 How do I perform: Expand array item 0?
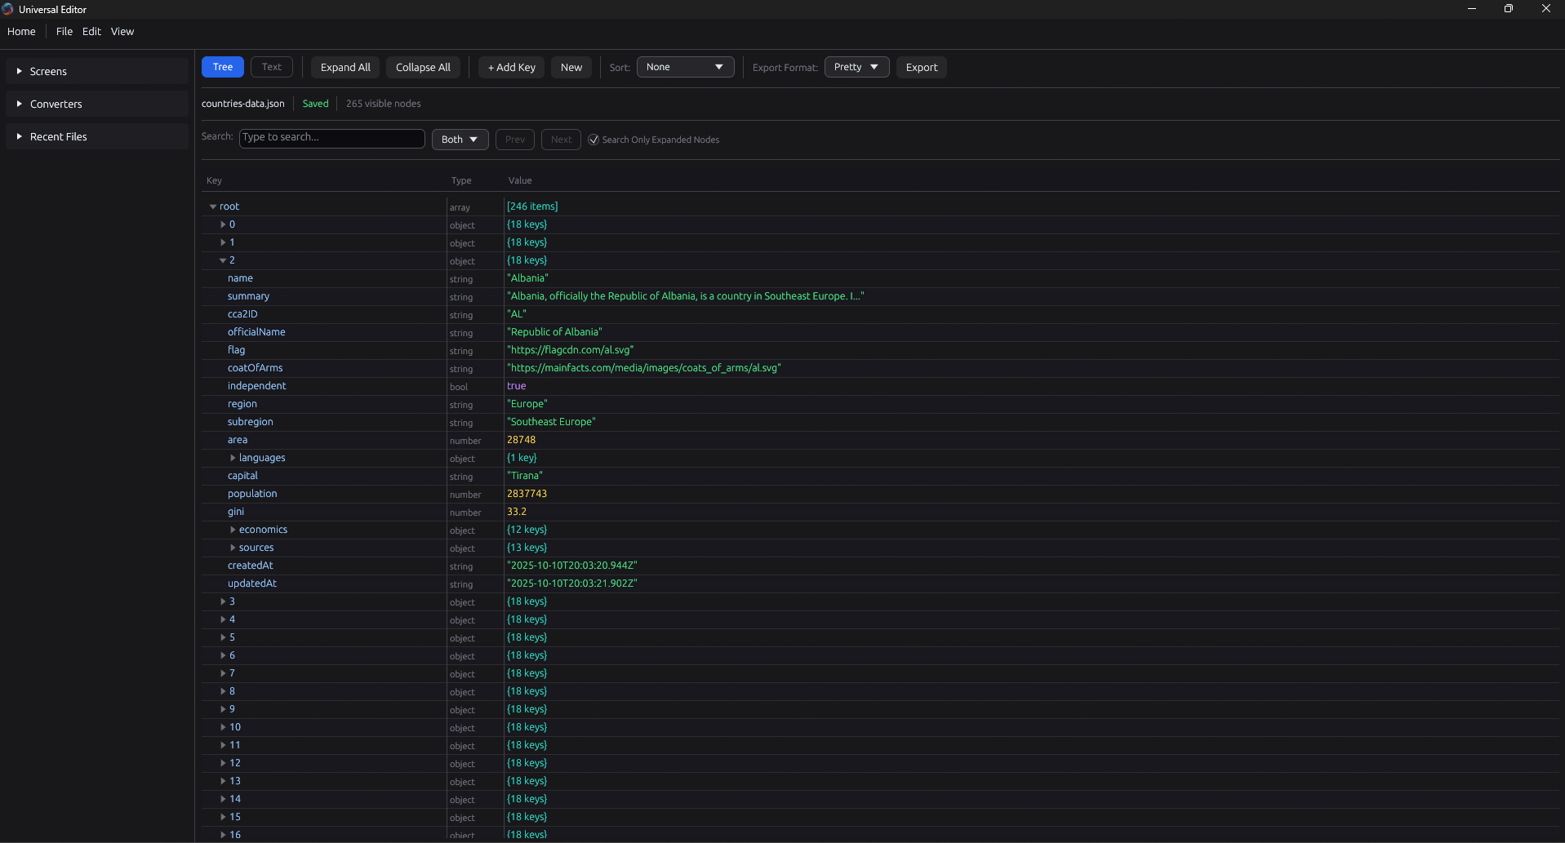pos(223,224)
